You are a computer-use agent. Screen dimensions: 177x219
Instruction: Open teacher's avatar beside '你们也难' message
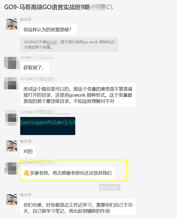[x=12, y=199]
